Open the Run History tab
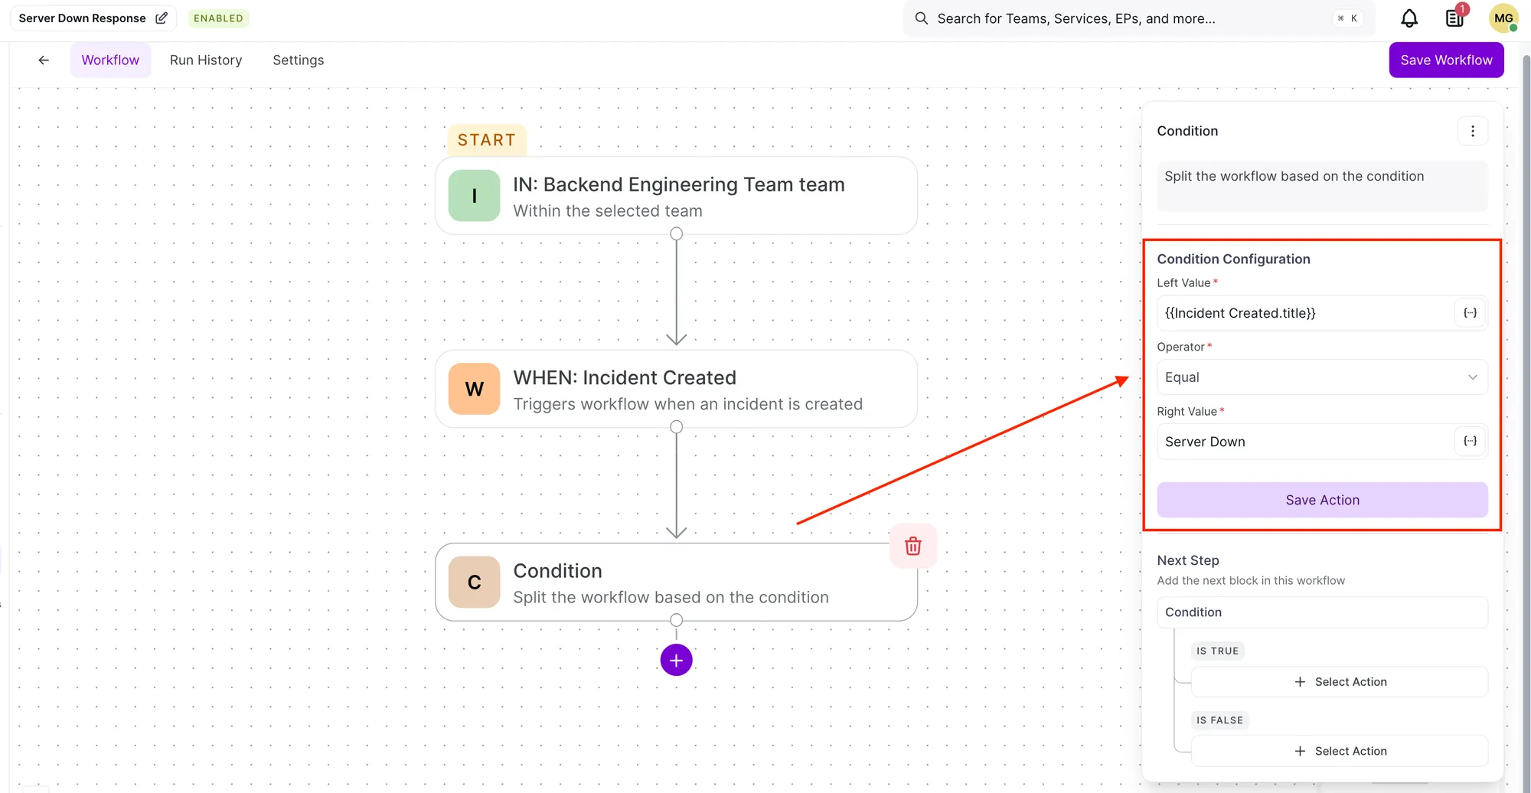Screen dimensions: 1531x793 coord(206,60)
